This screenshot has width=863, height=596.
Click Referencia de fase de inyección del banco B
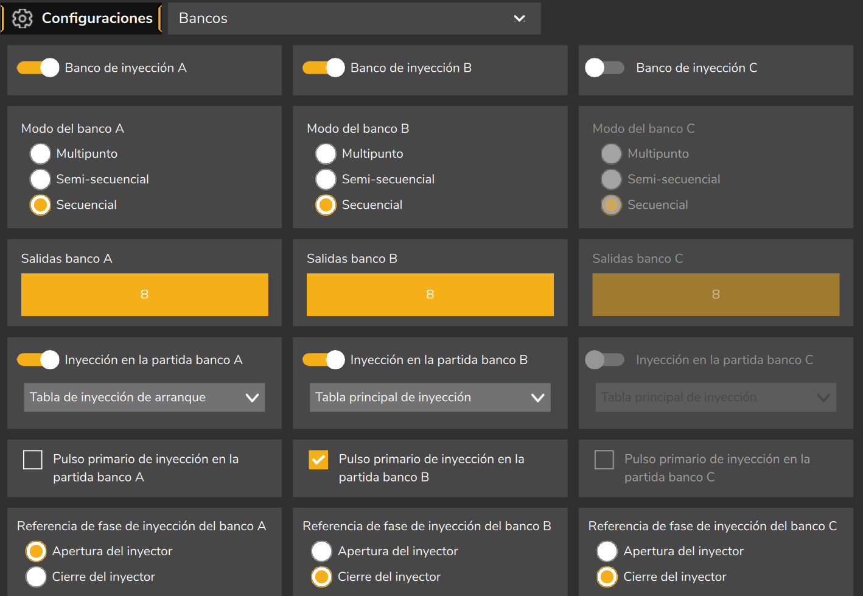click(427, 526)
